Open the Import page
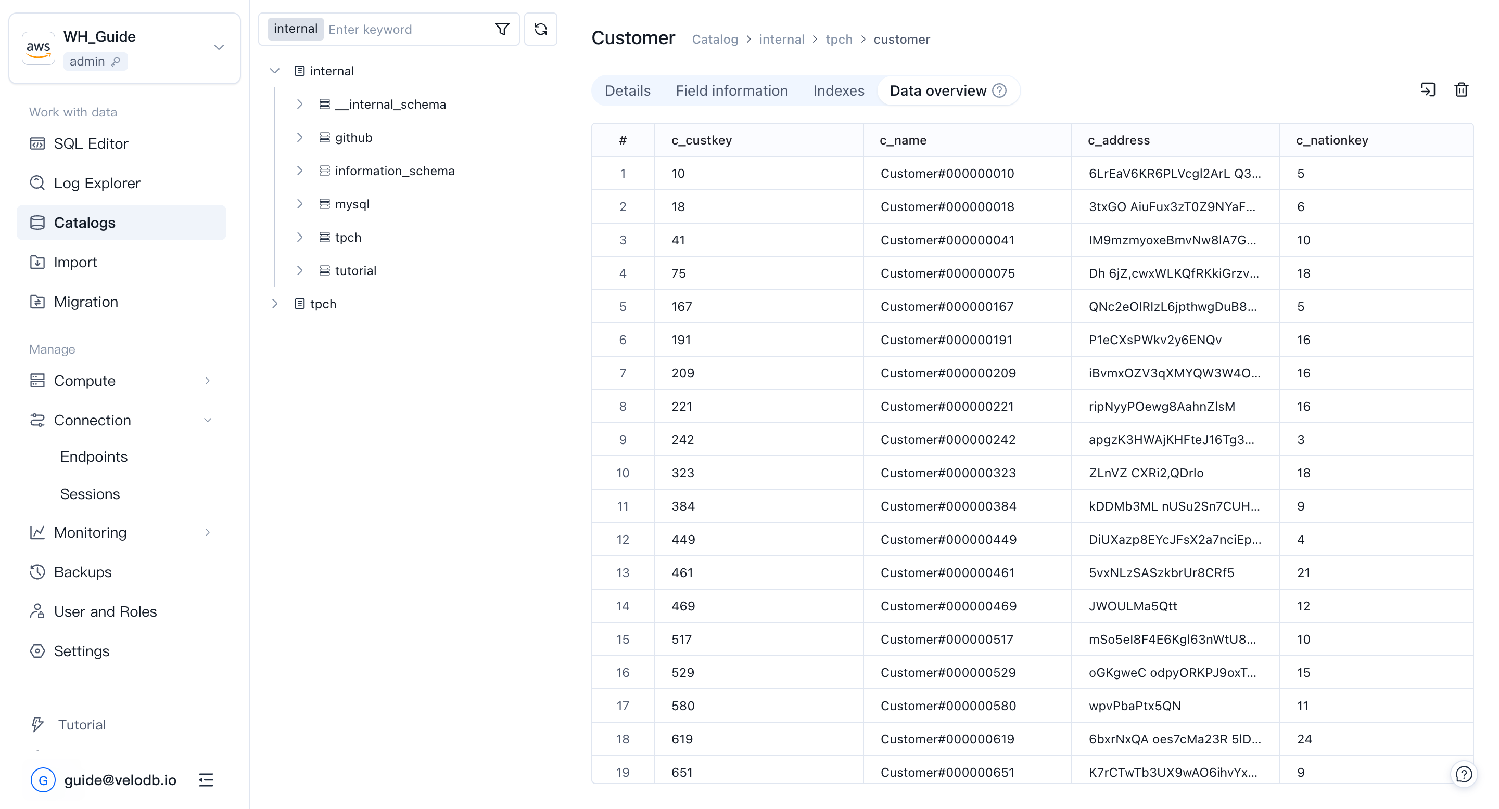Image resolution: width=1499 pixels, height=809 pixels. [x=75, y=262]
